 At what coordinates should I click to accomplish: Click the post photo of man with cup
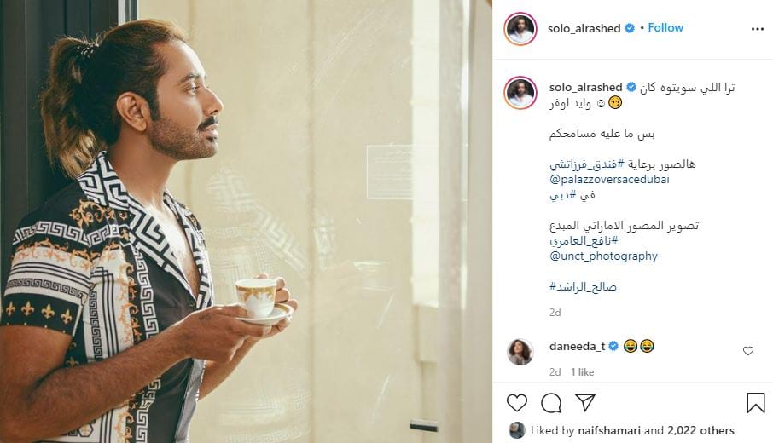click(246, 221)
